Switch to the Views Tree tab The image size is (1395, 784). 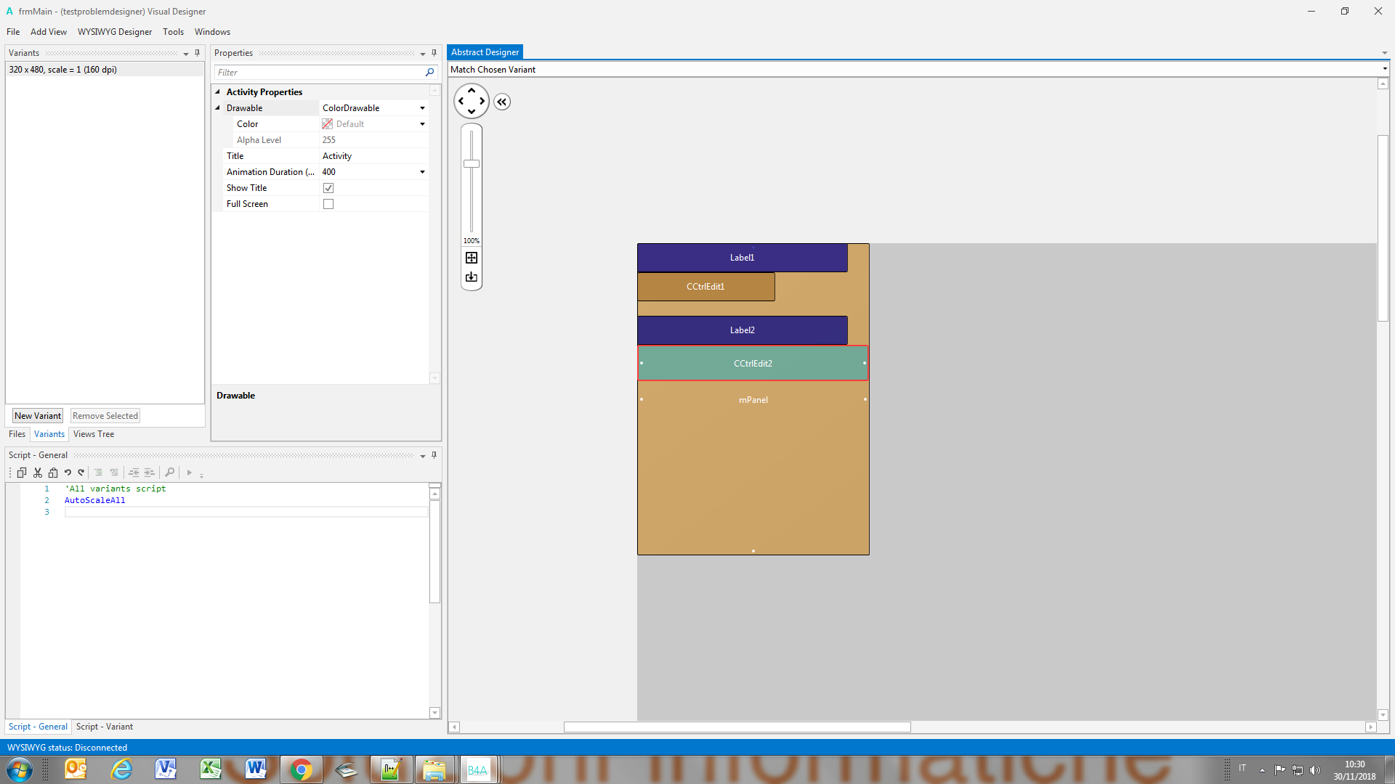click(94, 434)
